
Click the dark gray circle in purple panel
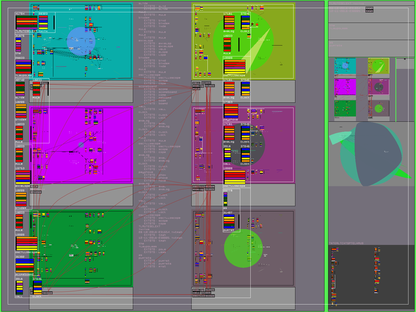244,146
